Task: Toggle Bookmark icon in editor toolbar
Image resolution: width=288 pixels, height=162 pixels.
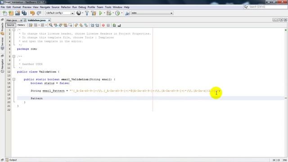Action: click(86, 25)
